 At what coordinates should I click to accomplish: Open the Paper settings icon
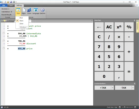click(24, 11)
